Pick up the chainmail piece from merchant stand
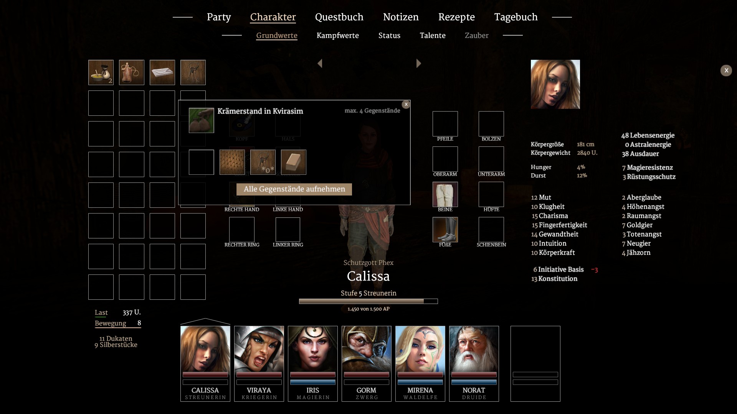 coord(232,162)
